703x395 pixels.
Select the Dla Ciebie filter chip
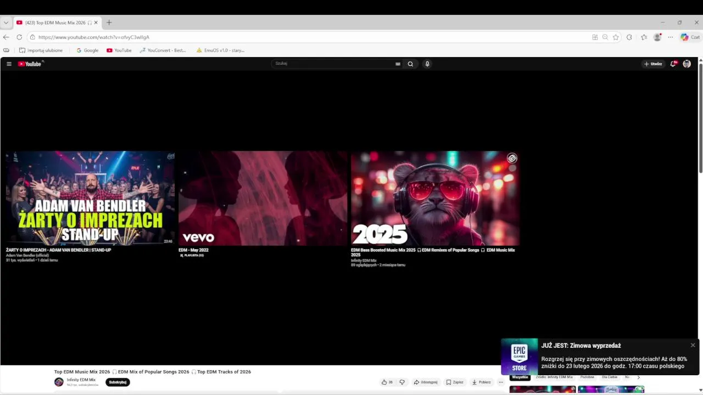coord(609,377)
